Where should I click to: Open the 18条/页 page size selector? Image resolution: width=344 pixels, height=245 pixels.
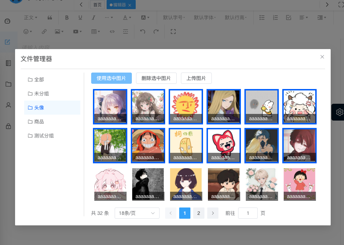click(x=137, y=213)
